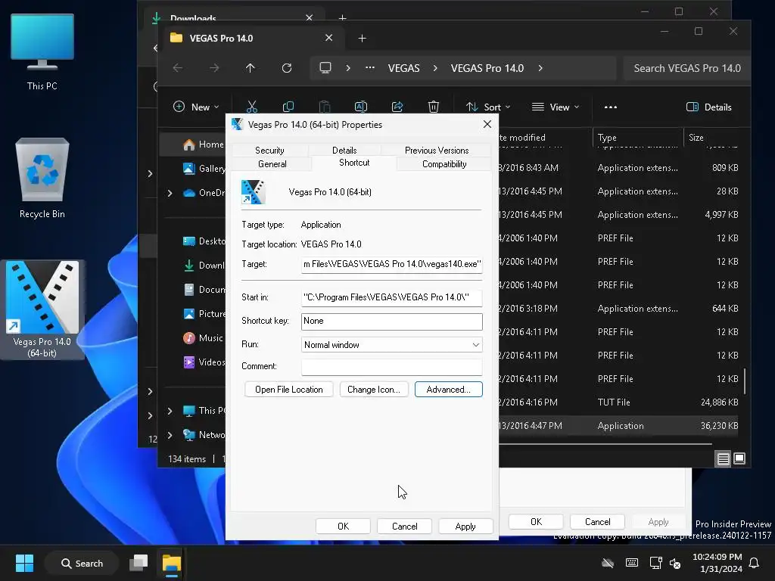Click the muted volume icon in system tray
Screen dimensions: 775x581
[675, 563]
